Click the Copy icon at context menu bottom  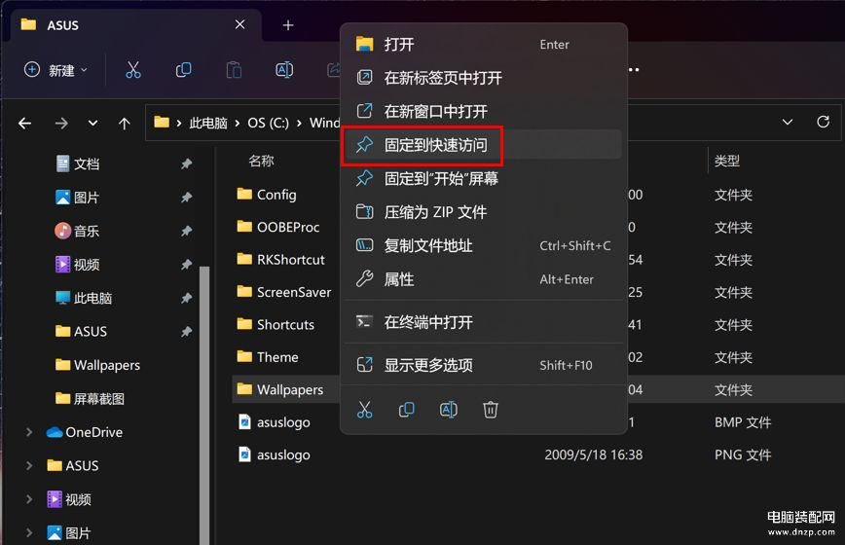[407, 410]
